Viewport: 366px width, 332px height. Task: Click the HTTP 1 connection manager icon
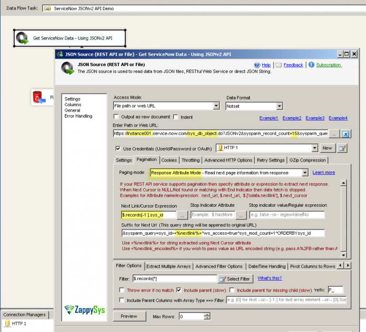coord(7,324)
